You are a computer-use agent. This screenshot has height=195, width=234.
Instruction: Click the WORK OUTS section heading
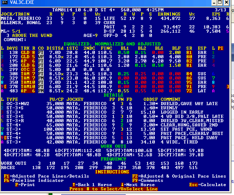[113, 146]
